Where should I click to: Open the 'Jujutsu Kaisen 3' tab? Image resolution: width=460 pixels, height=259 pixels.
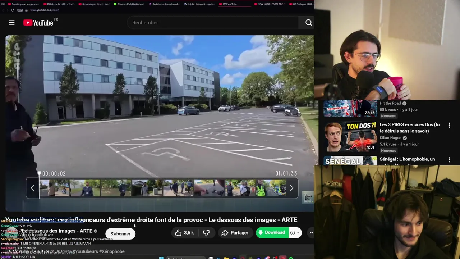pyautogui.click(x=199, y=4)
